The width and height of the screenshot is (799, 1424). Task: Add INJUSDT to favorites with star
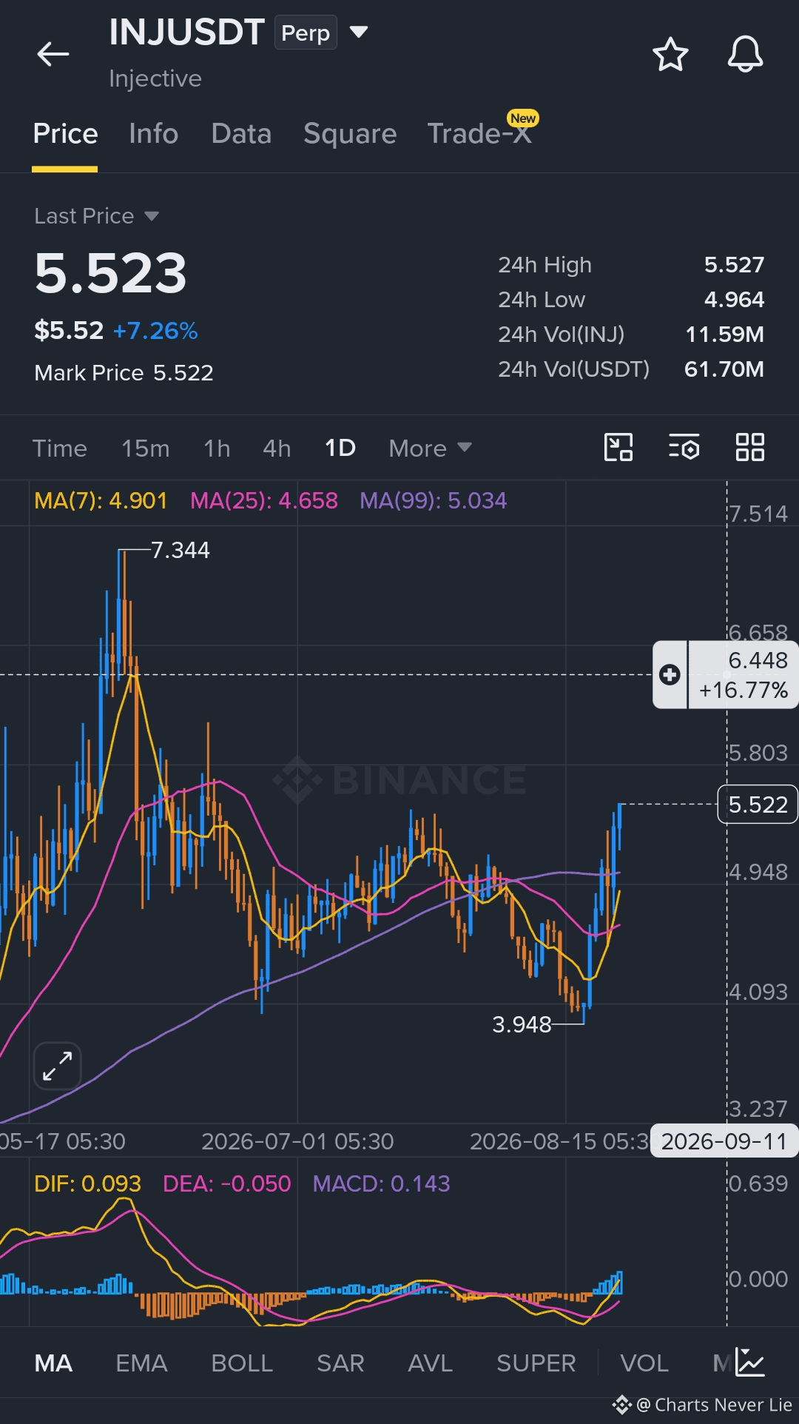coord(670,54)
